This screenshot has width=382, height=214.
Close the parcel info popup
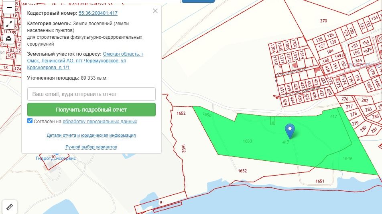155,11
